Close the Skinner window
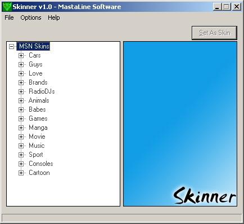The image size is (244, 224). [237, 7]
